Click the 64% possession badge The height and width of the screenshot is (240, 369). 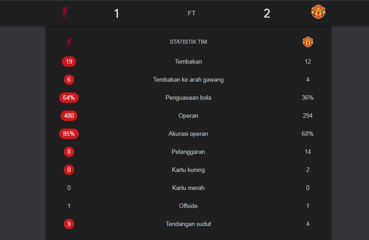[69, 97]
